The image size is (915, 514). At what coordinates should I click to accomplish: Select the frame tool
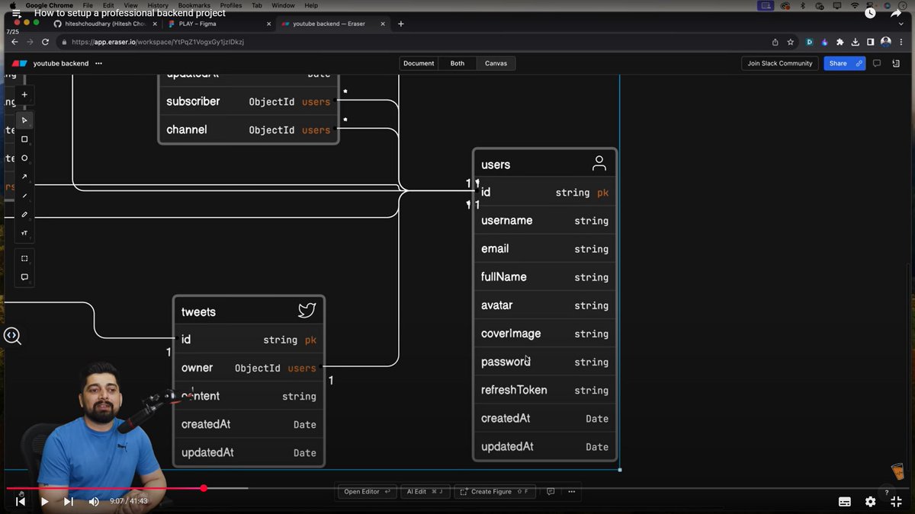tap(24, 259)
